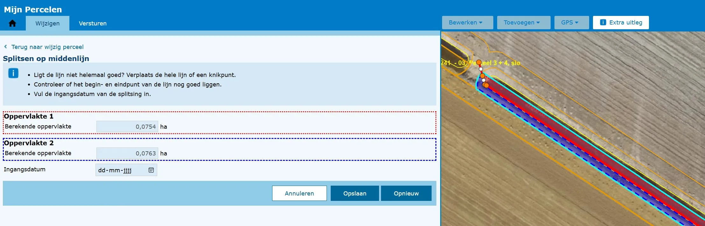Click the Opnieuw button
Image resolution: width=705 pixels, height=226 pixels.
pos(406,193)
